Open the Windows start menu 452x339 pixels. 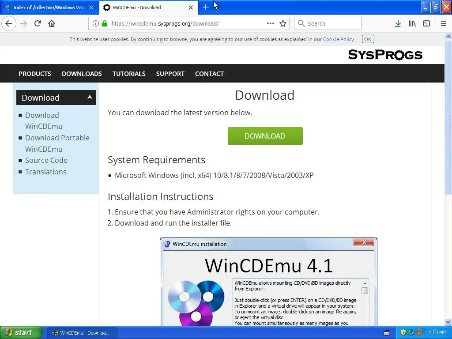21,332
